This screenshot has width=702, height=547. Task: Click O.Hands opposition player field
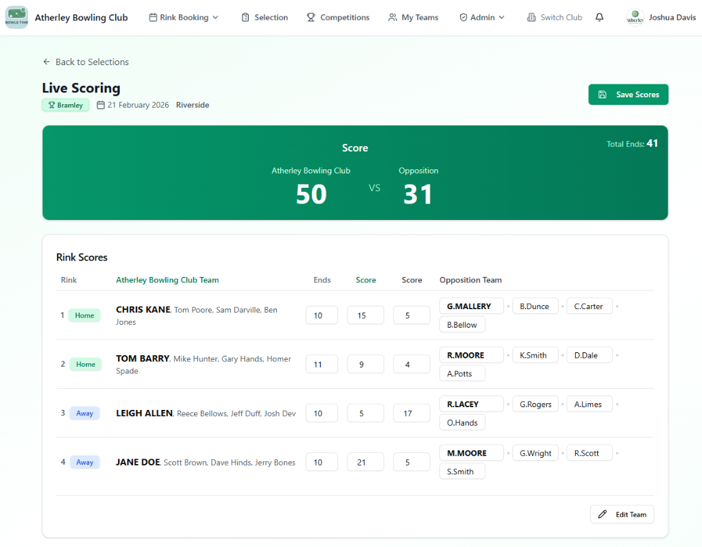(x=463, y=422)
